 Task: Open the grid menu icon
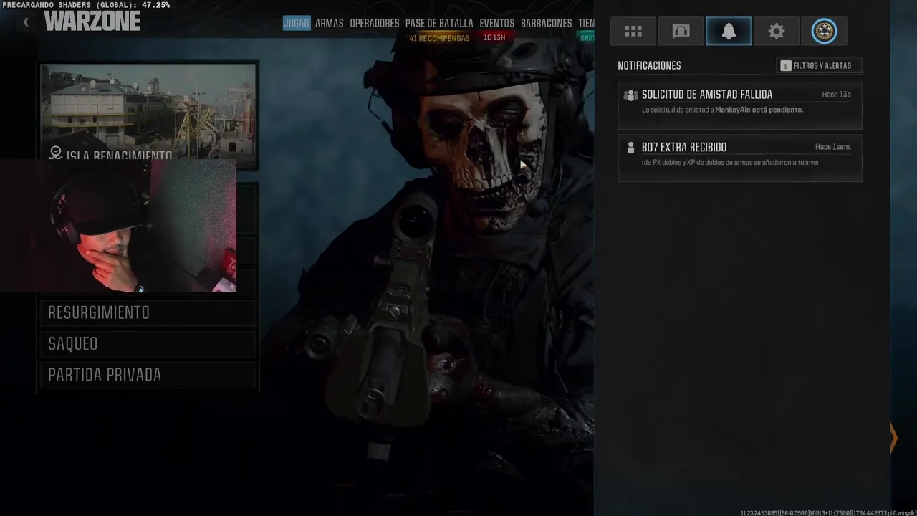tap(633, 31)
